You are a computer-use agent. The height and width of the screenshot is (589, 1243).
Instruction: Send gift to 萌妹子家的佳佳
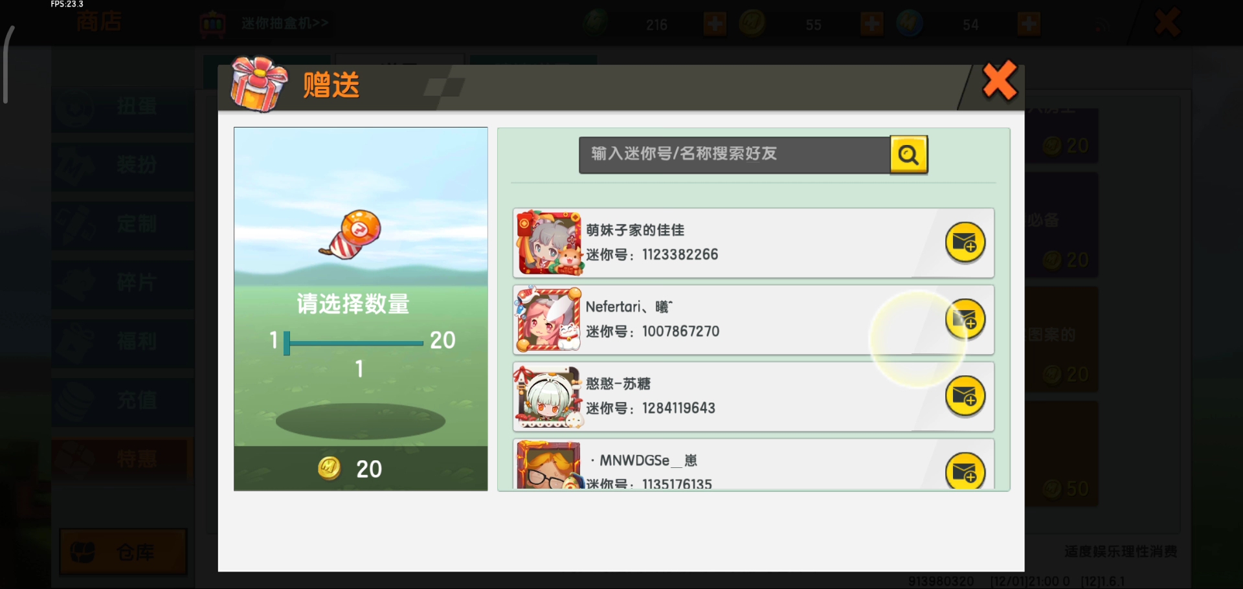point(965,243)
